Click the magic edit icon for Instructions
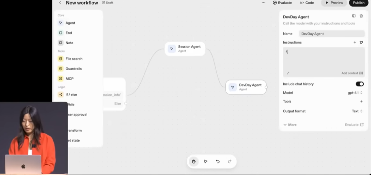This screenshot has height=175, width=371. pos(361,42)
